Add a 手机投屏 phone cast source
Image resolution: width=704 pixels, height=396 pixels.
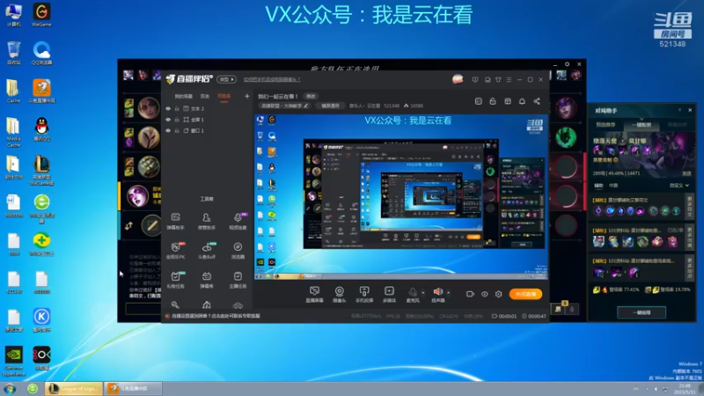pos(364,295)
